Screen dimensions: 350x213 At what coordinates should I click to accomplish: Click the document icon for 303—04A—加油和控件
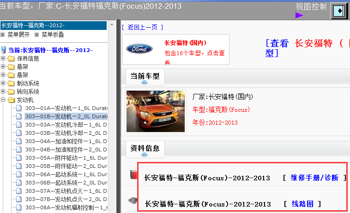[x=19, y=141]
